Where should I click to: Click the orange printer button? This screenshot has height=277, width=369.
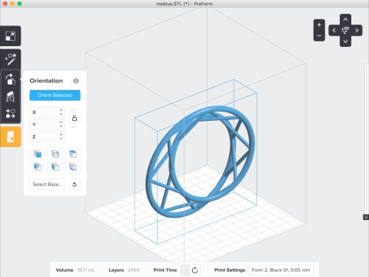(11, 136)
